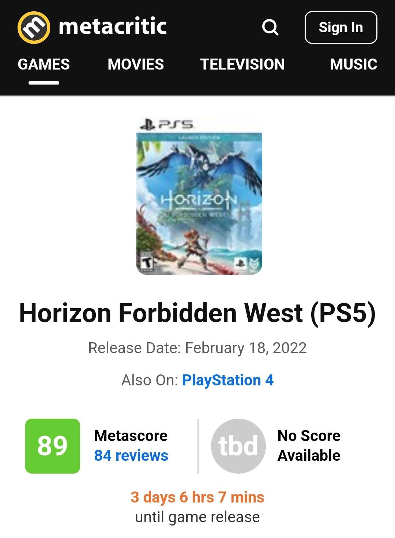Select the GAMES tab
Viewport: 395px width, 538px height.
44,64
